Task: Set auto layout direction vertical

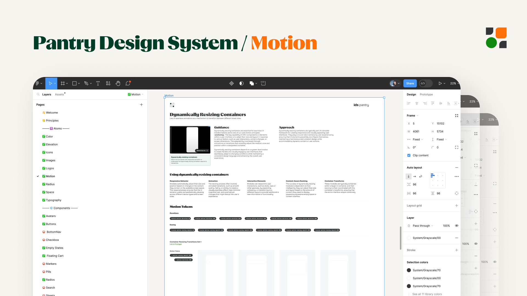Action: coord(408,177)
